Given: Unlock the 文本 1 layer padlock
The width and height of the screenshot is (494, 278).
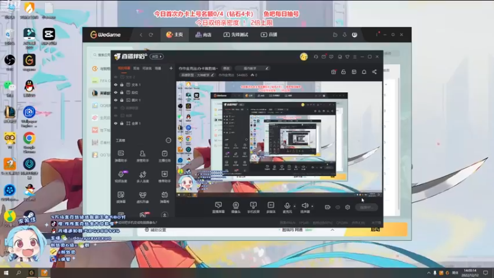Looking at the screenshot, I should coord(122,85).
